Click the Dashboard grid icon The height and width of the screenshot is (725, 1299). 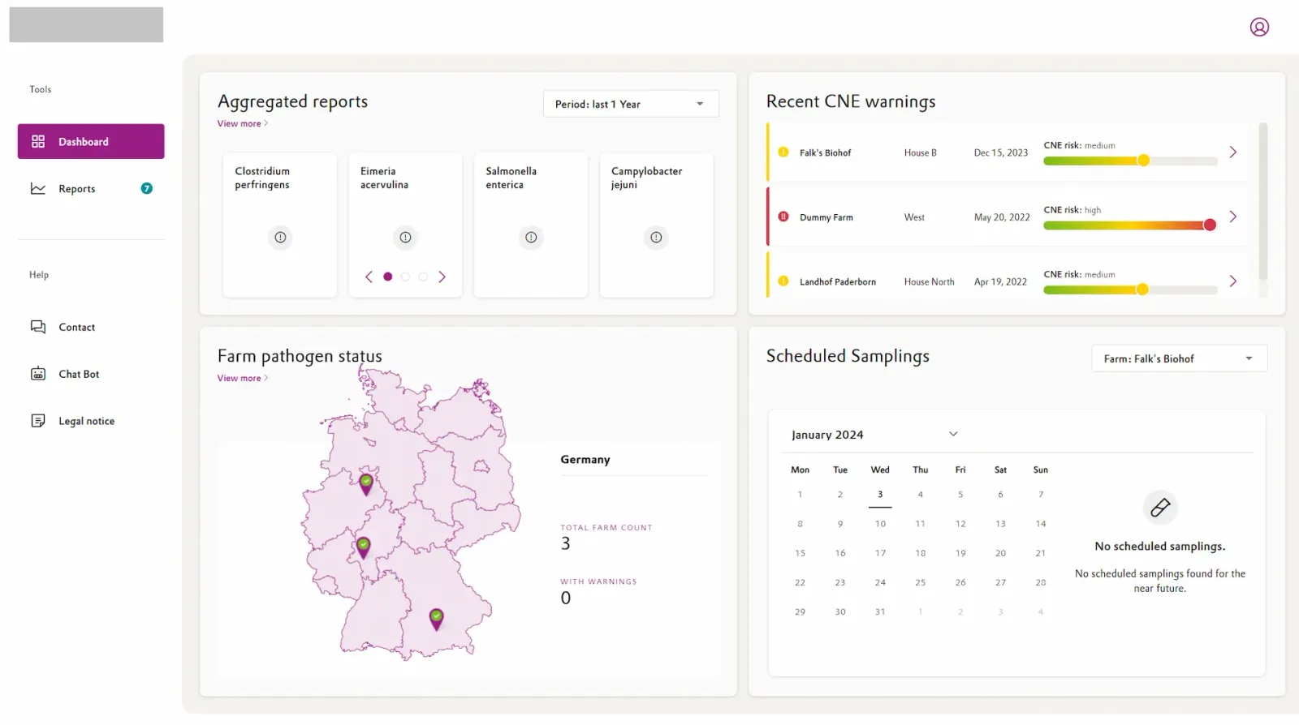[x=38, y=141]
